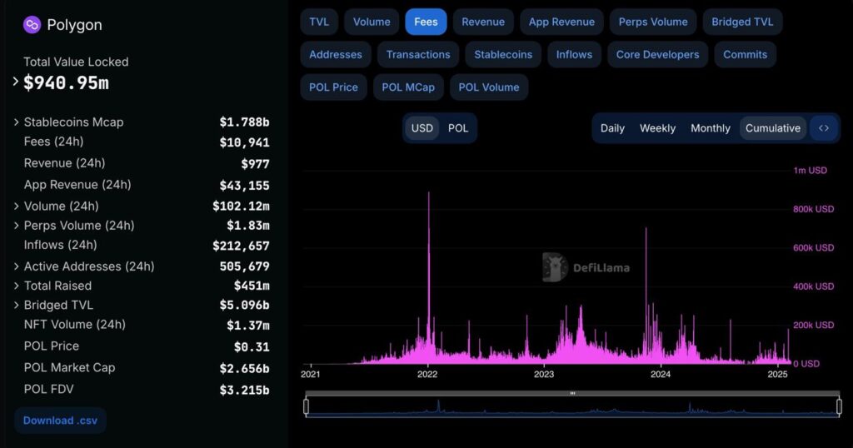
Task: Enable Inflows chart metric
Action: [574, 54]
